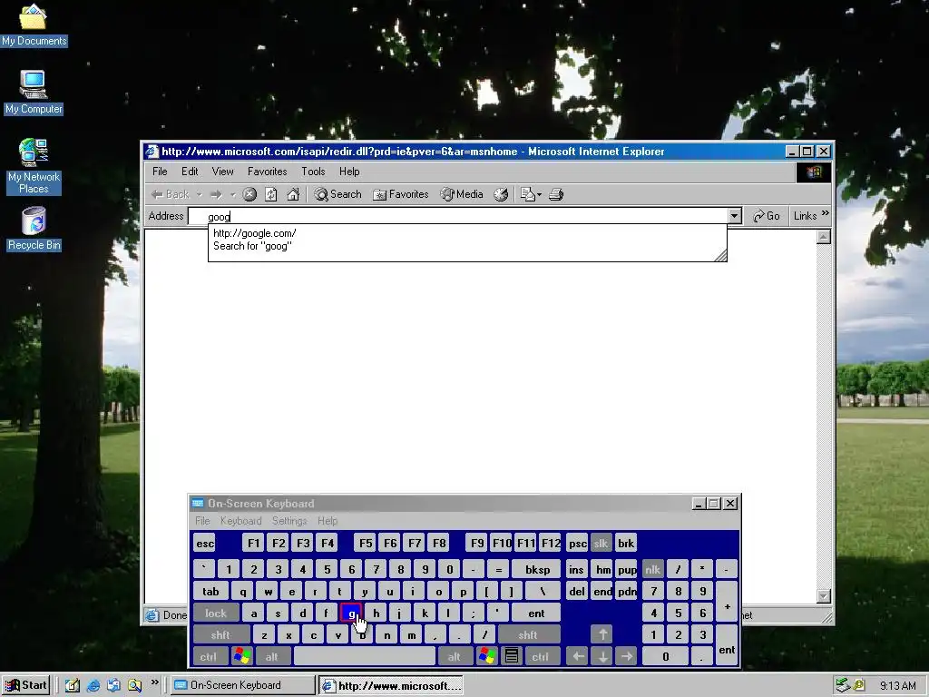This screenshot has height=697, width=929.
Task: Click the left arrow key
Action: click(x=578, y=657)
